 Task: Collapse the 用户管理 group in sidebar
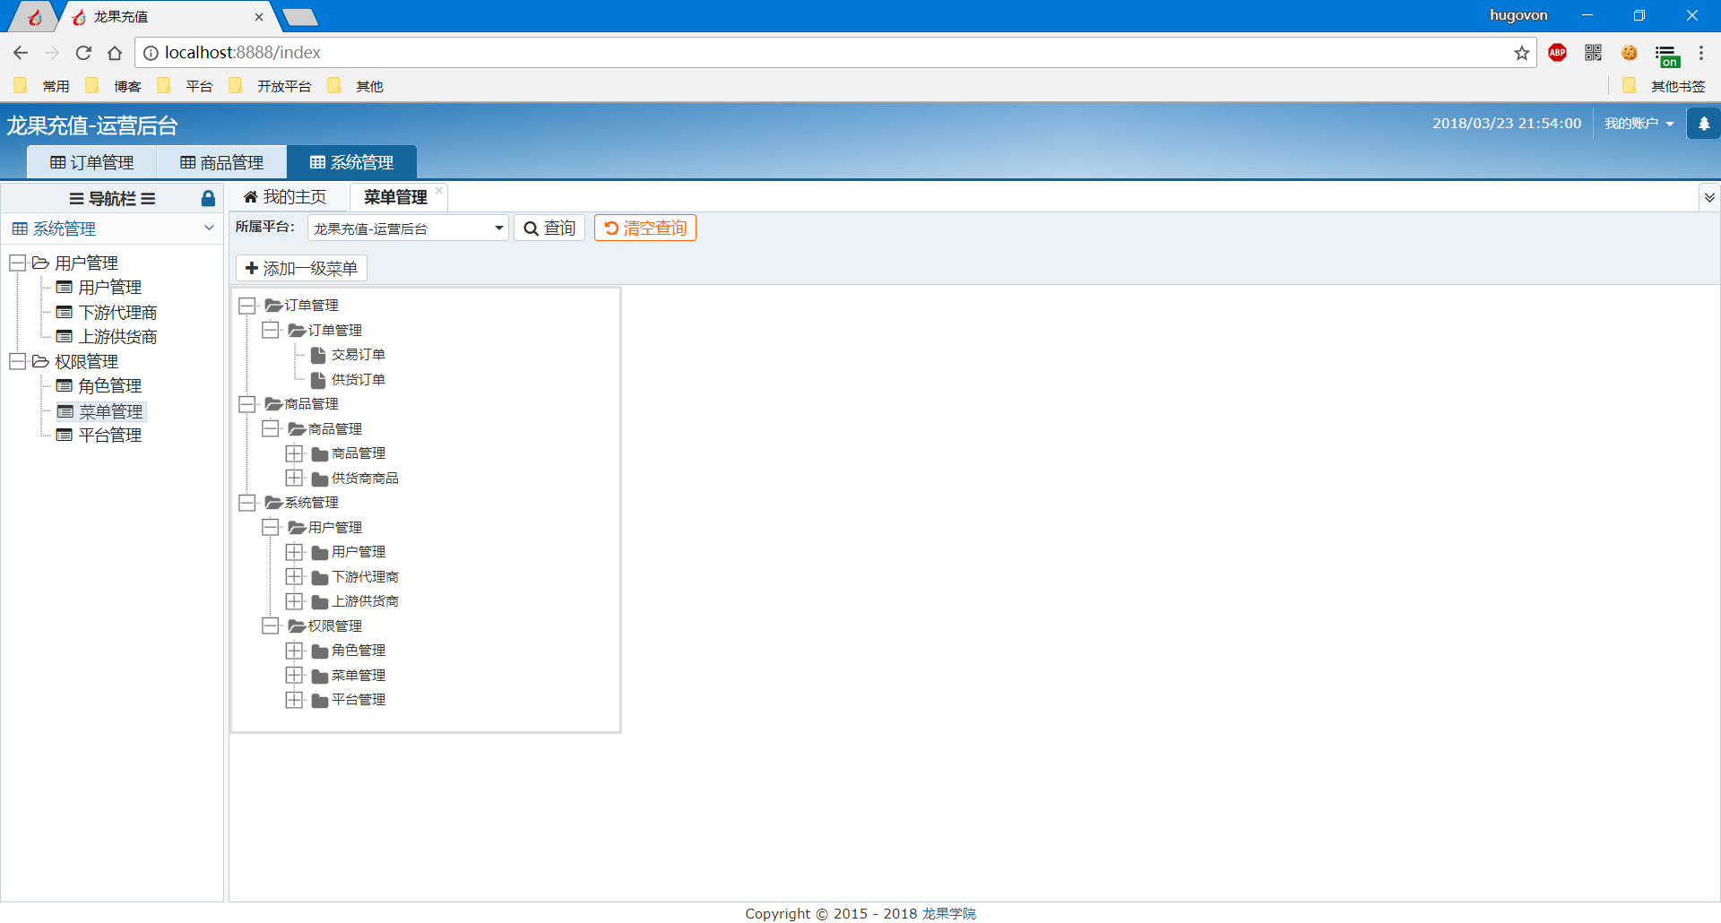17,263
